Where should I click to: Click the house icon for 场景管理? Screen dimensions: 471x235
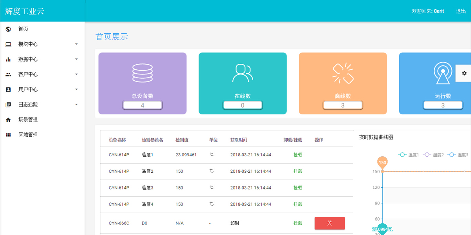click(x=8, y=120)
